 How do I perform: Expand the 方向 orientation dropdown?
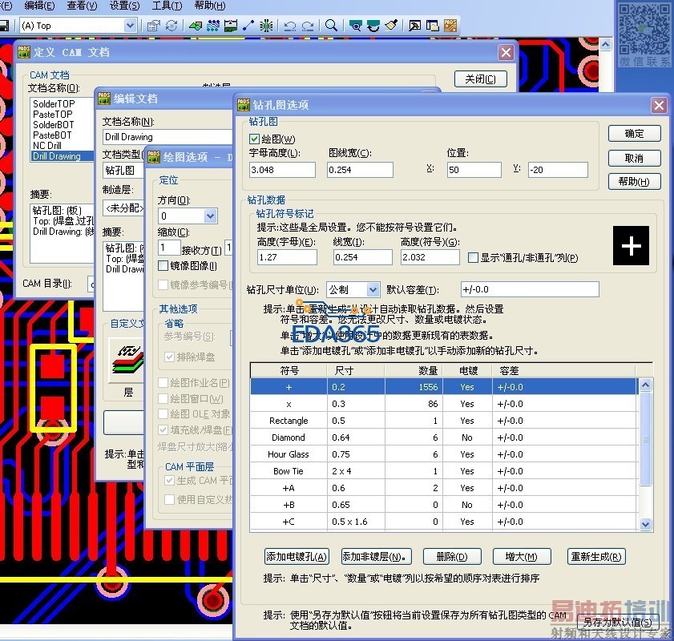[x=210, y=216]
